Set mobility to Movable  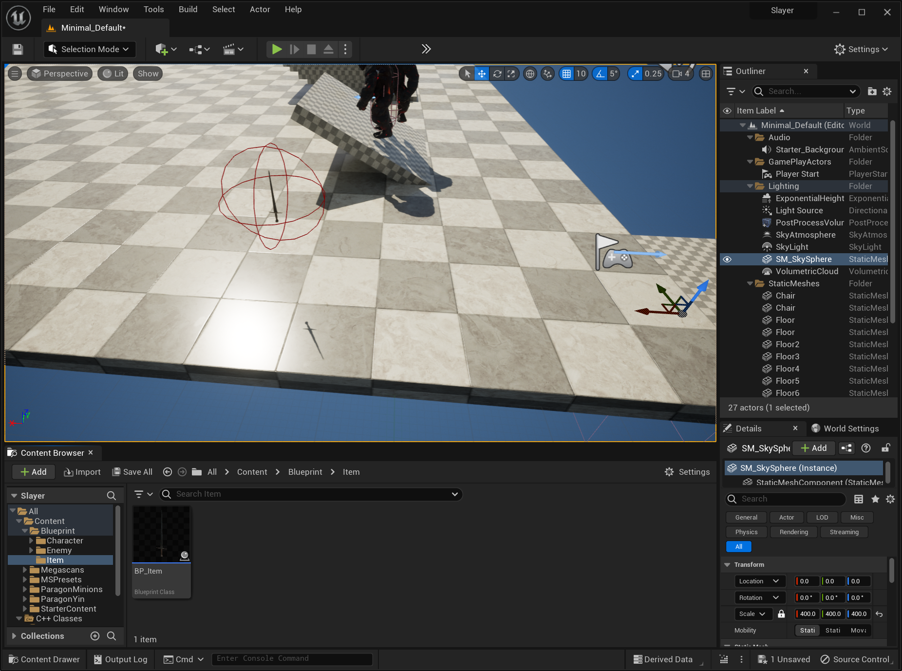point(858,630)
